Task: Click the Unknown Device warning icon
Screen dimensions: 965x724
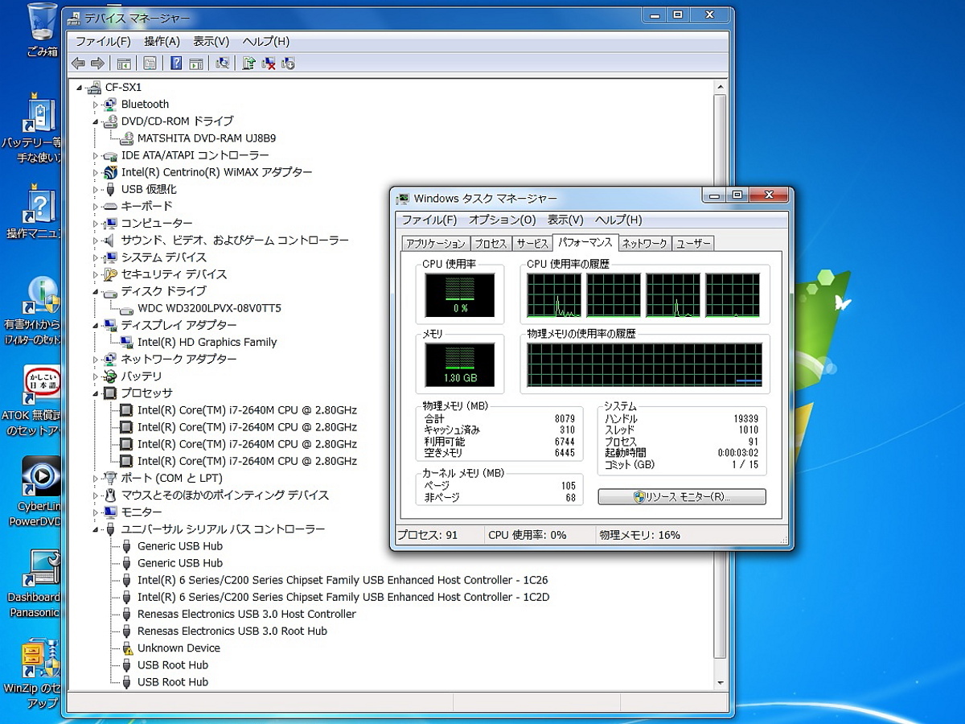Action: (125, 648)
